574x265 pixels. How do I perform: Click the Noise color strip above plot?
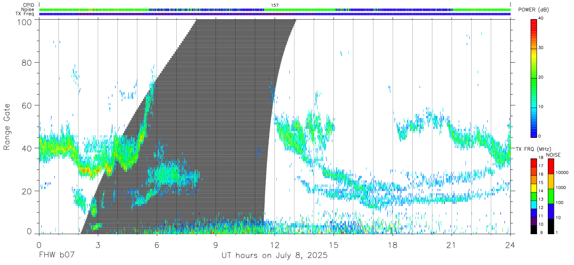(274, 9)
